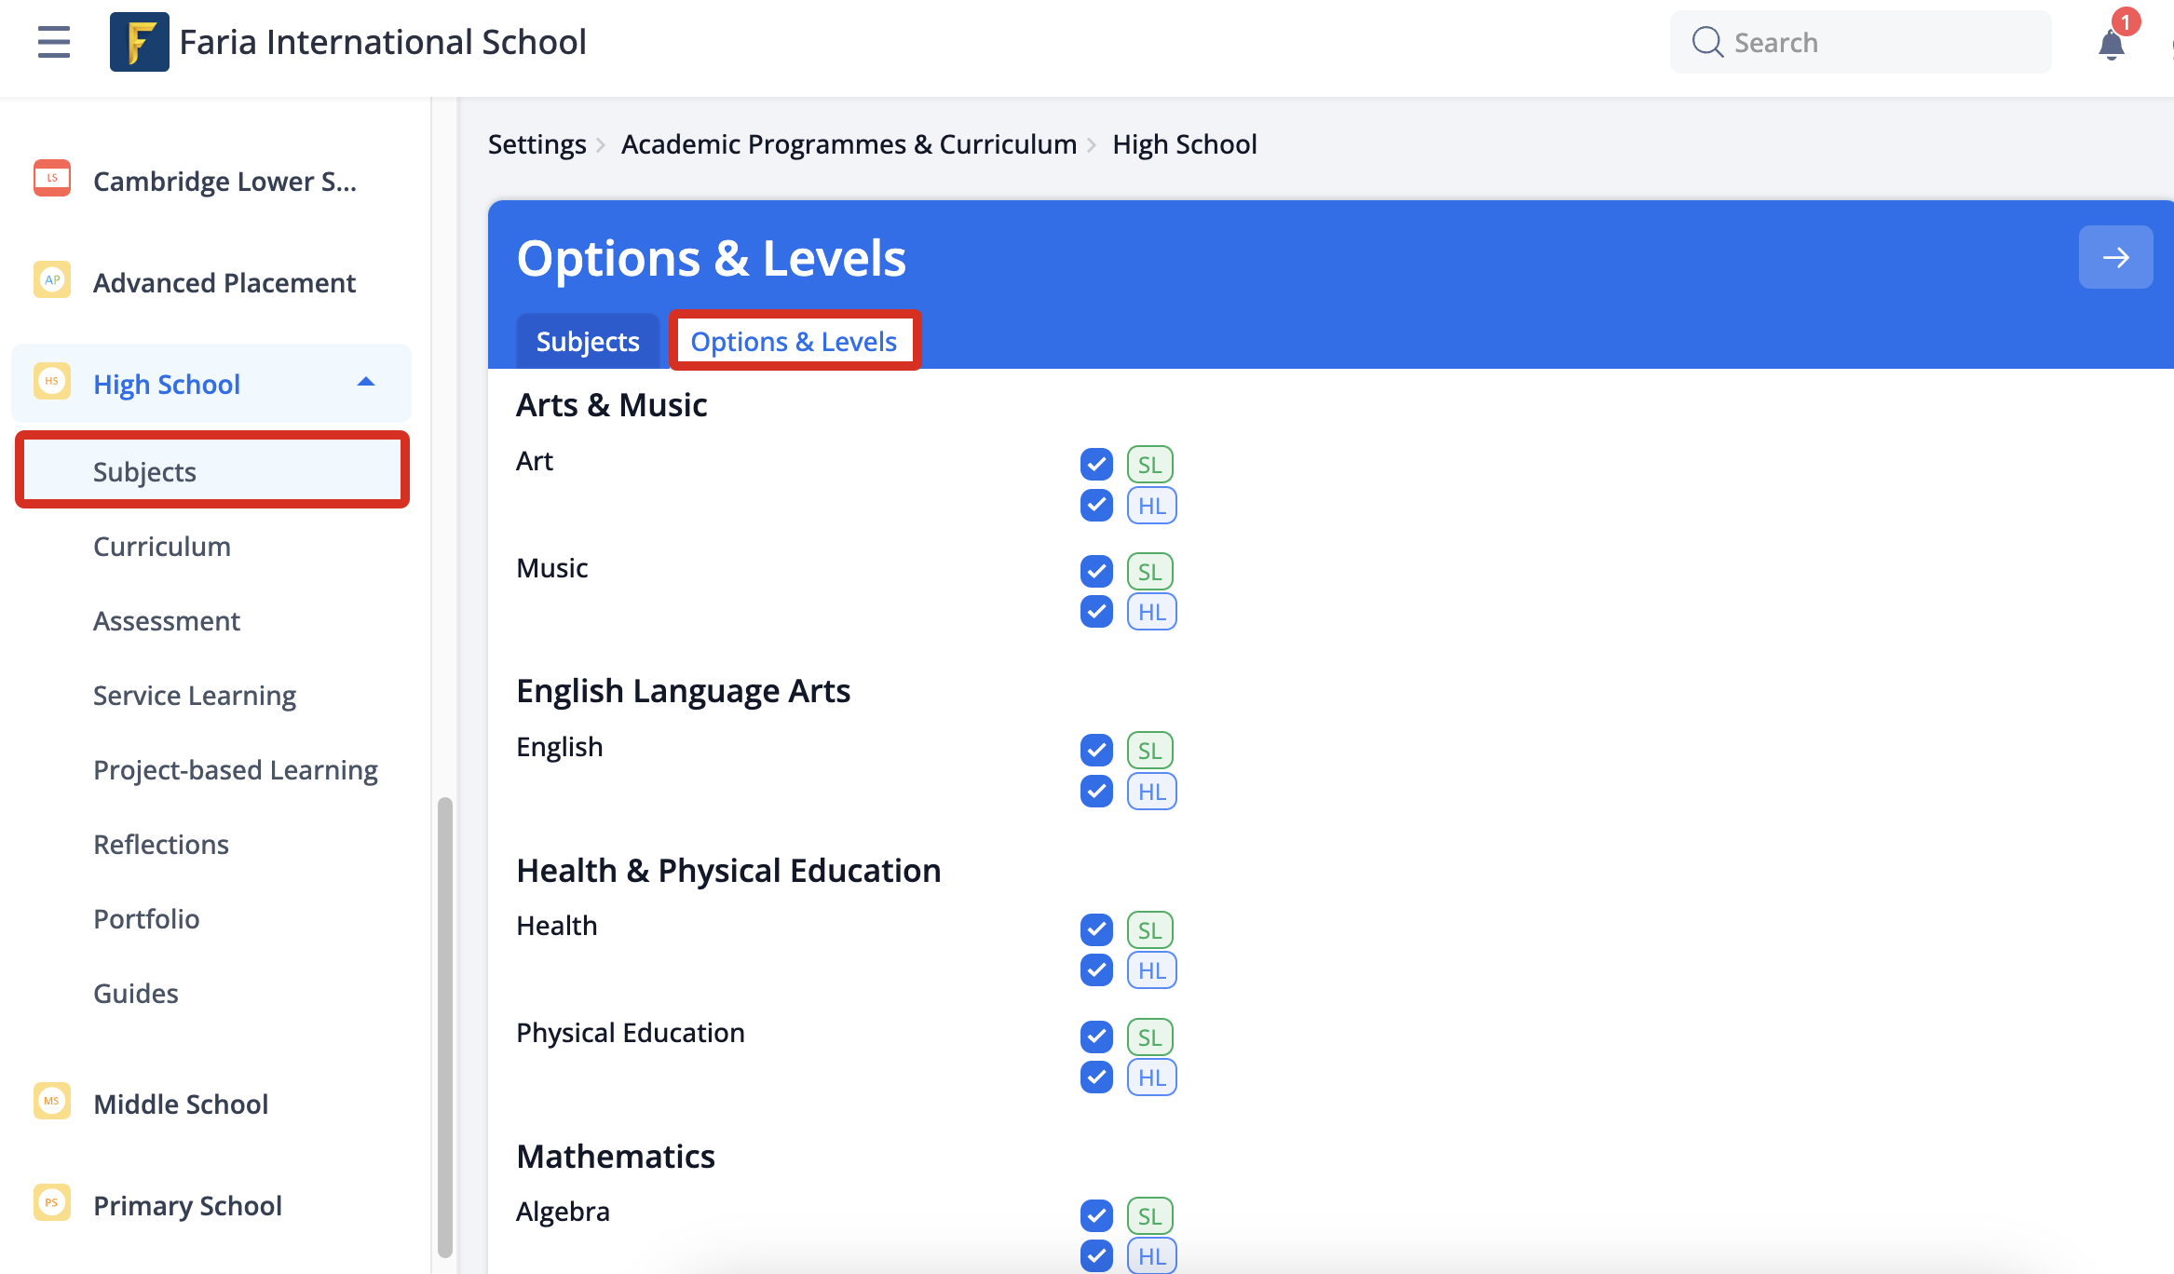Screen dimensions: 2174x1274
Task: Click the Advanced Placement AP icon
Action: (52, 279)
